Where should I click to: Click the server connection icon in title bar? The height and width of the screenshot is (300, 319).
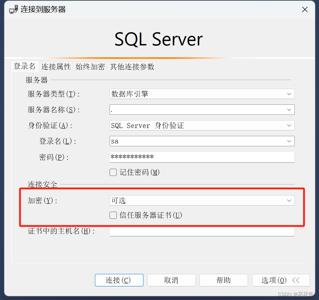(x=14, y=9)
